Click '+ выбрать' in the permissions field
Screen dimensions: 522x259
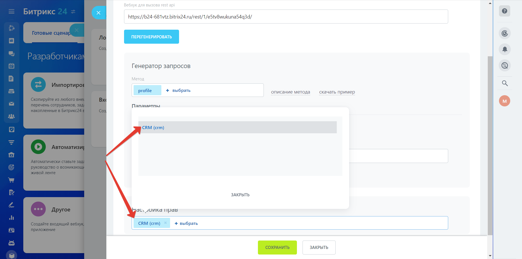click(186, 223)
